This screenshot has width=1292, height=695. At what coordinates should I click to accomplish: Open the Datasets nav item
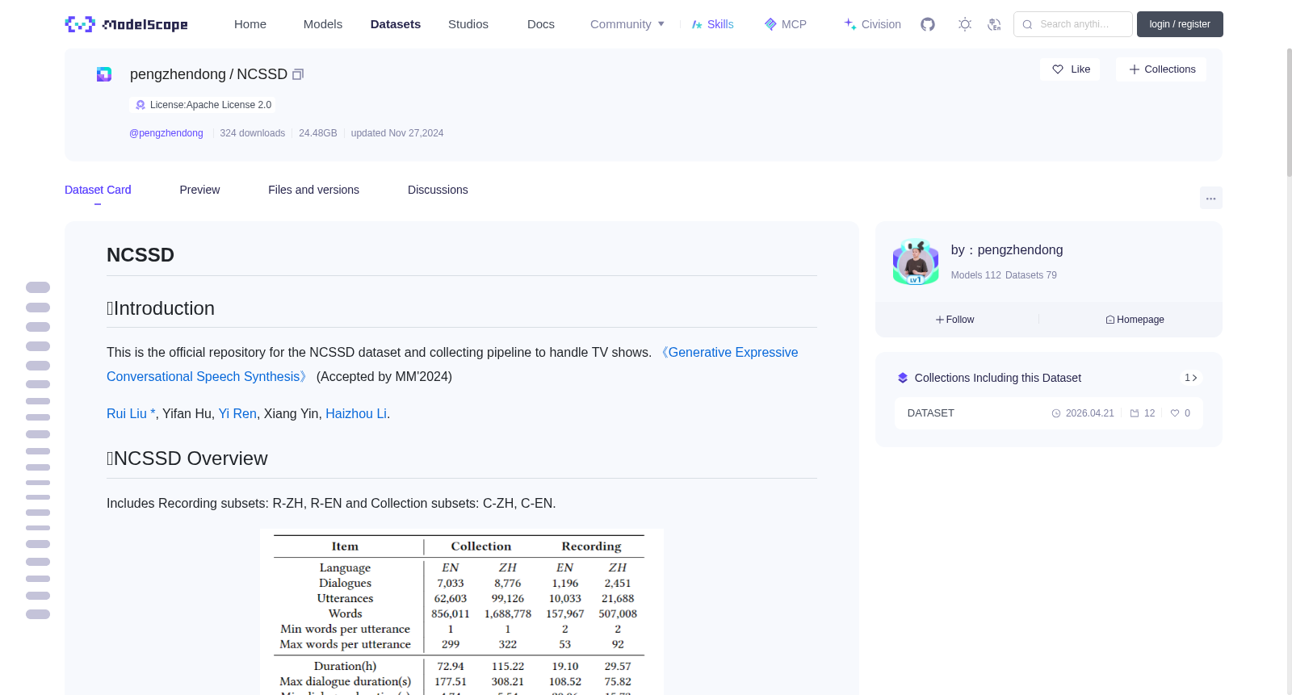tap(396, 24)
